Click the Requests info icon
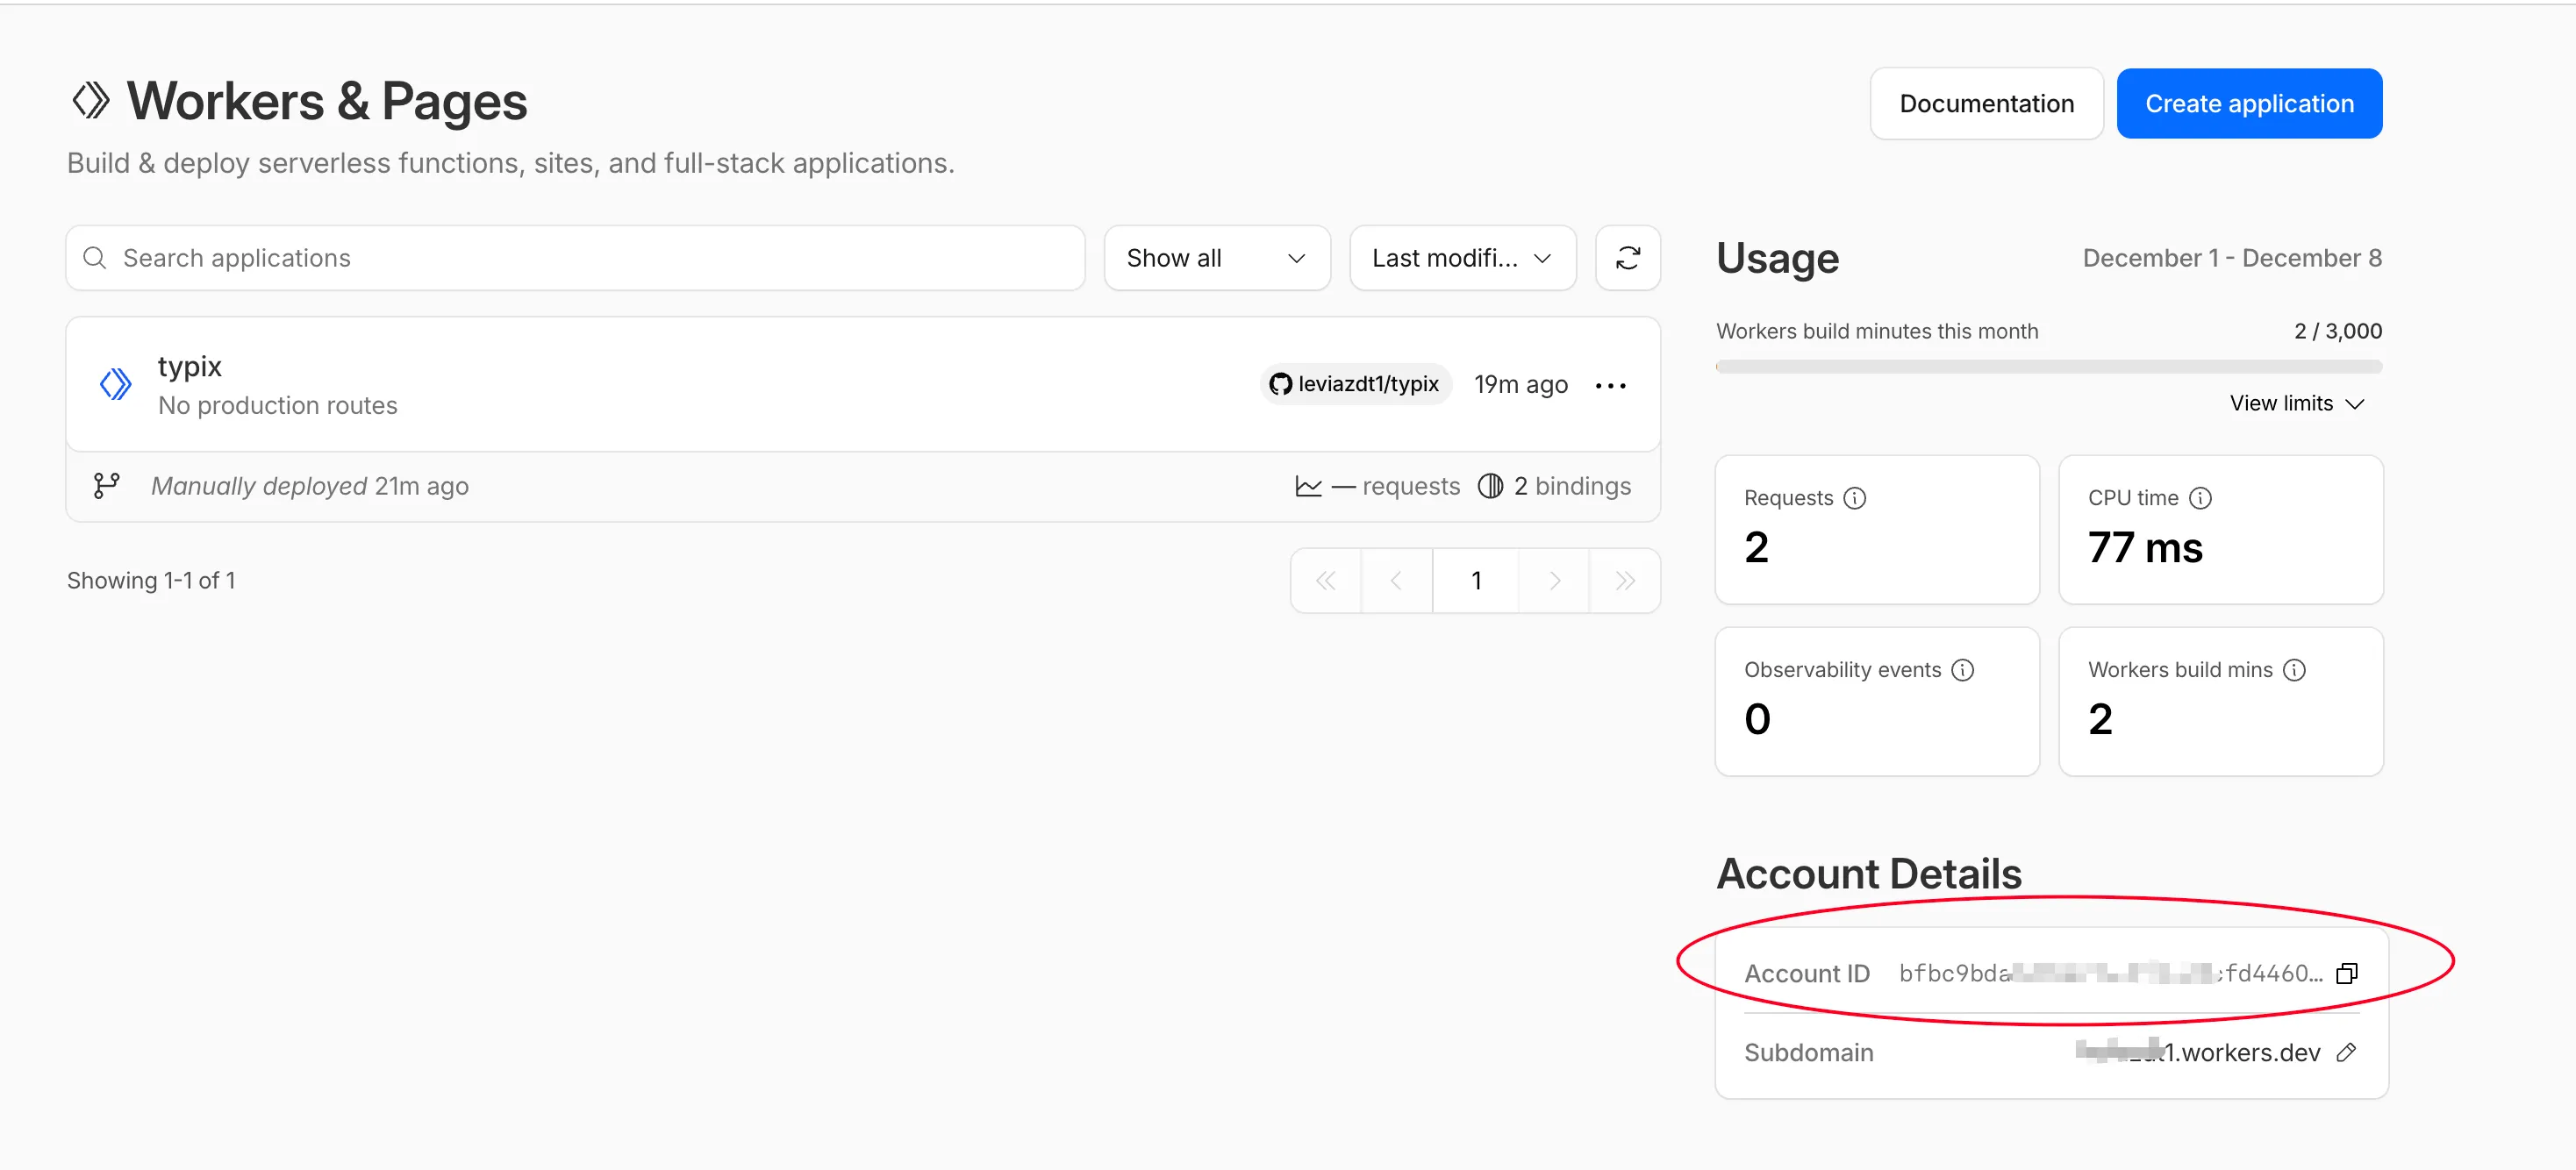Image resolution: width=2576 pixels, height=1170 pixels. click(1854, 498)
